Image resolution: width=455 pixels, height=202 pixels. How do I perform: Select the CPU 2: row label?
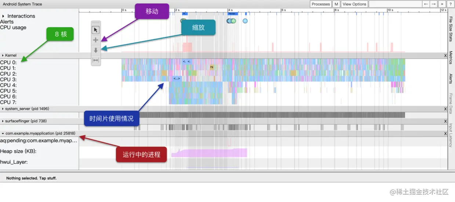[8, 74]
